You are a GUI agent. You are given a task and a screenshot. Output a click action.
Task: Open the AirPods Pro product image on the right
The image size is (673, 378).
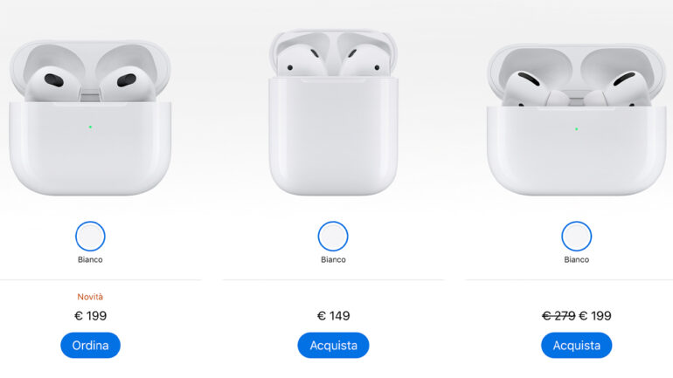(577, 119)
